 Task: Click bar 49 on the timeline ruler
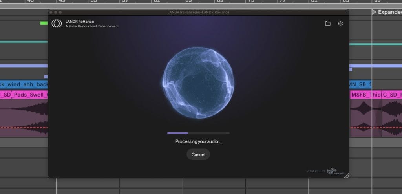pos(62,2)
